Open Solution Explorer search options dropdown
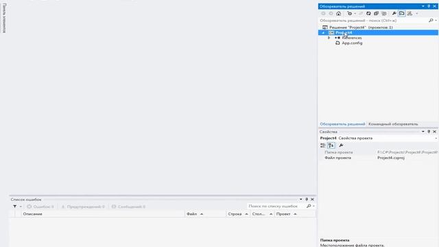The image size is (439, 247). pyautogui.click(x=436, y=21)
